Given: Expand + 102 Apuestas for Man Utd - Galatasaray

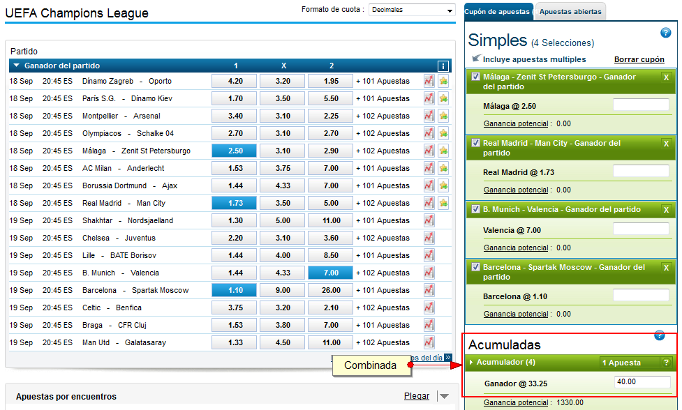Looking at the screenshot, I should click(383, 342).
